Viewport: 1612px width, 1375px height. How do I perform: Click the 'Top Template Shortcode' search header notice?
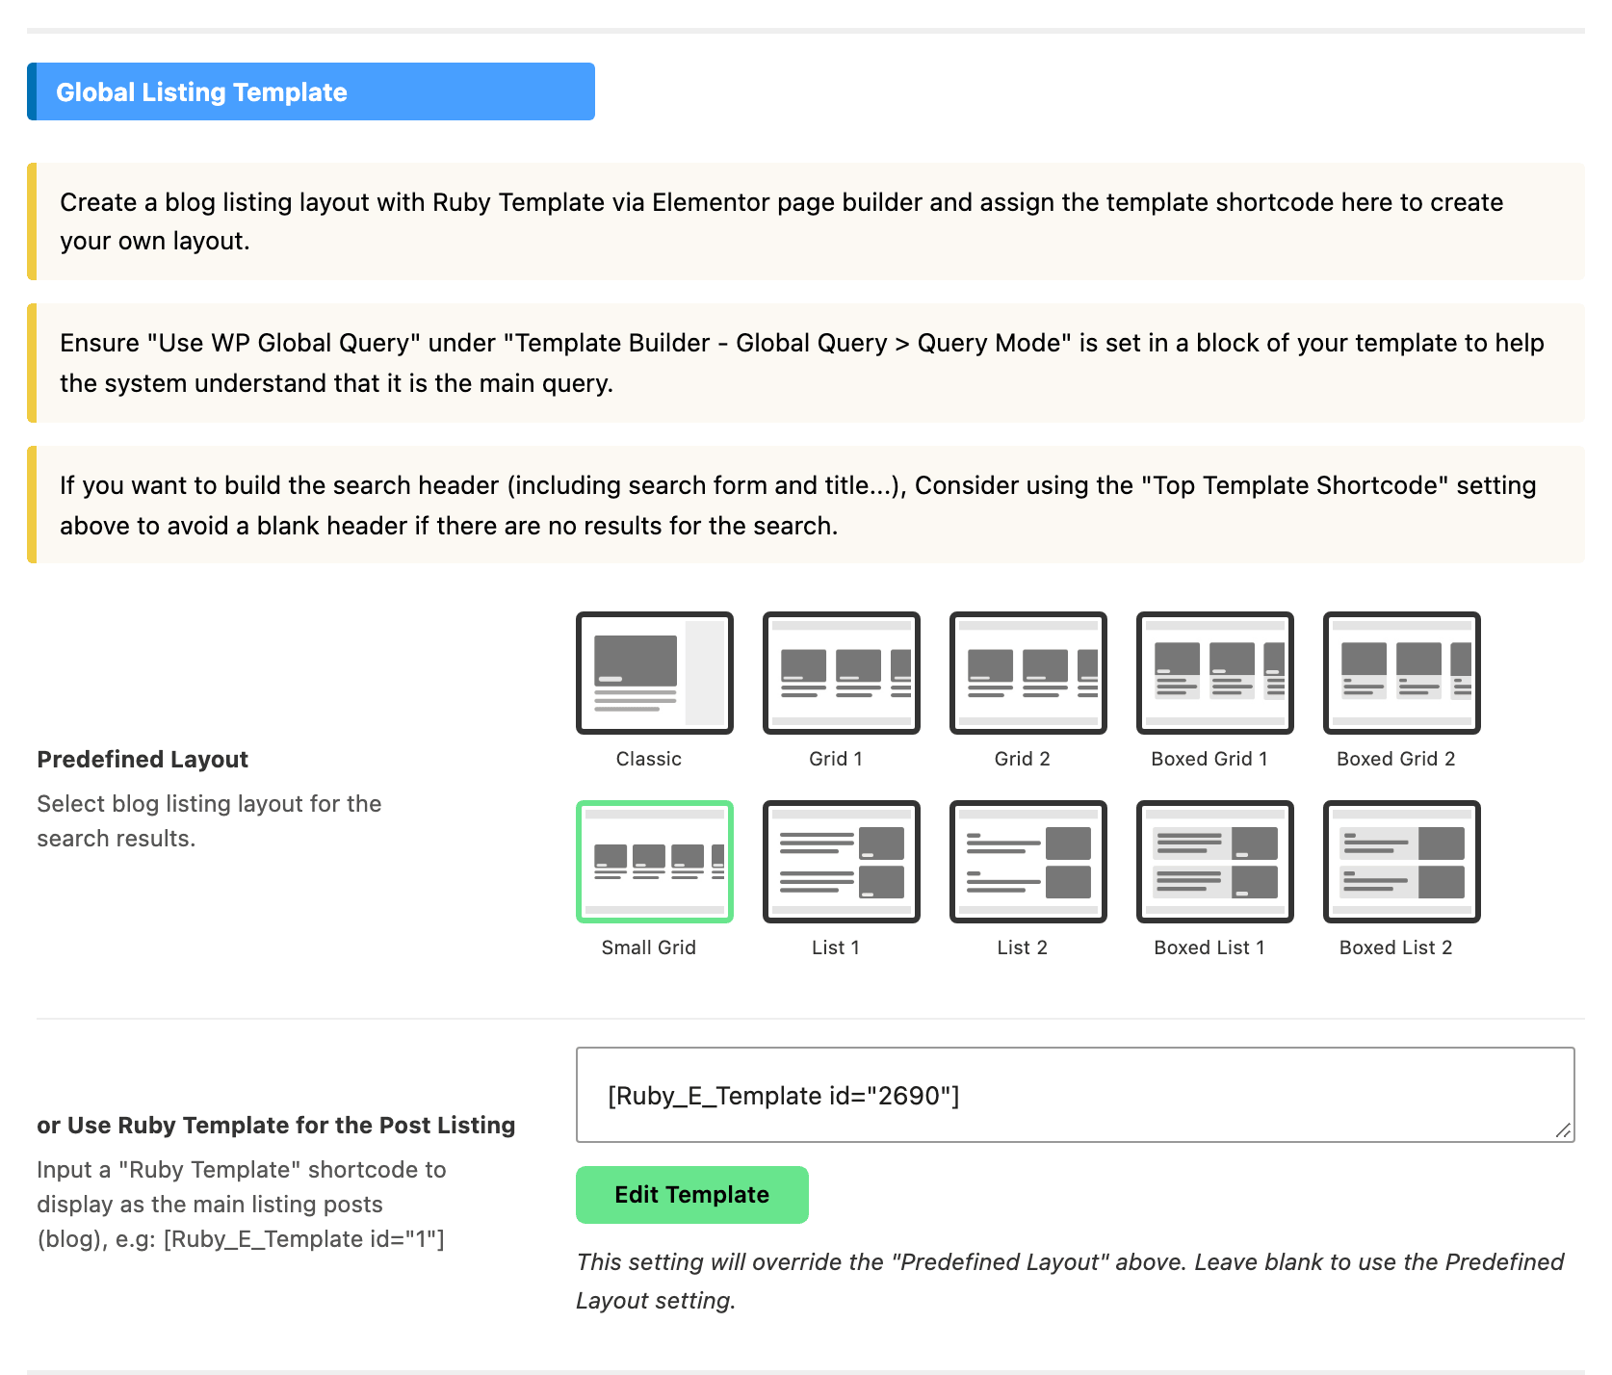click(x=806, y=506)
